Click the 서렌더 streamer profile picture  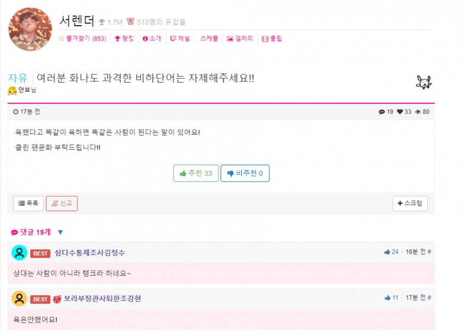30,29
